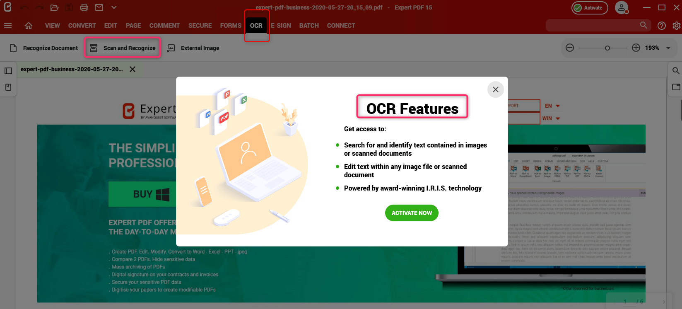Choose Recognize Document
The width and height of the screenshot is (682, 309).
(x=44, y=48)
